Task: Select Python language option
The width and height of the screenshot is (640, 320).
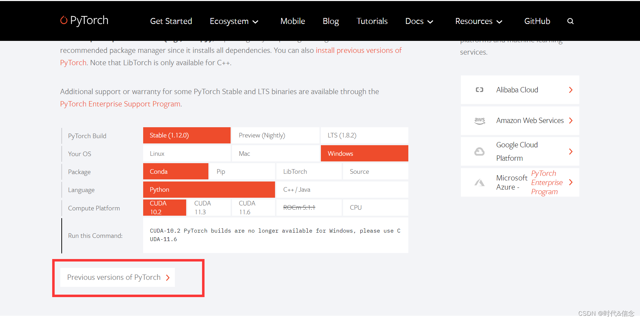Action: pyautogui.click(x=209, y=190)
